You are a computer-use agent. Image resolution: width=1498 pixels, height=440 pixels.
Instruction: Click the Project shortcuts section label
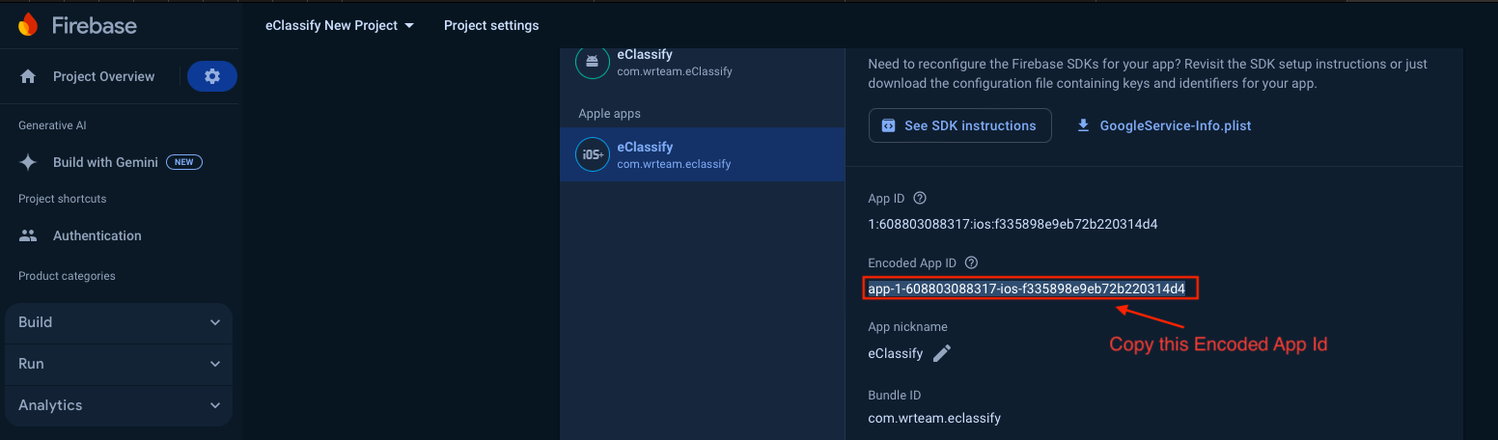63,199
